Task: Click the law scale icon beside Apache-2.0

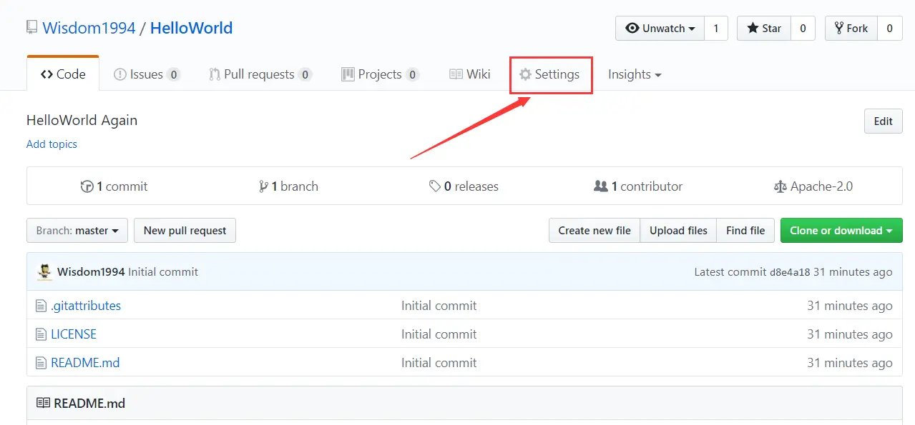Action: [780, 186]
